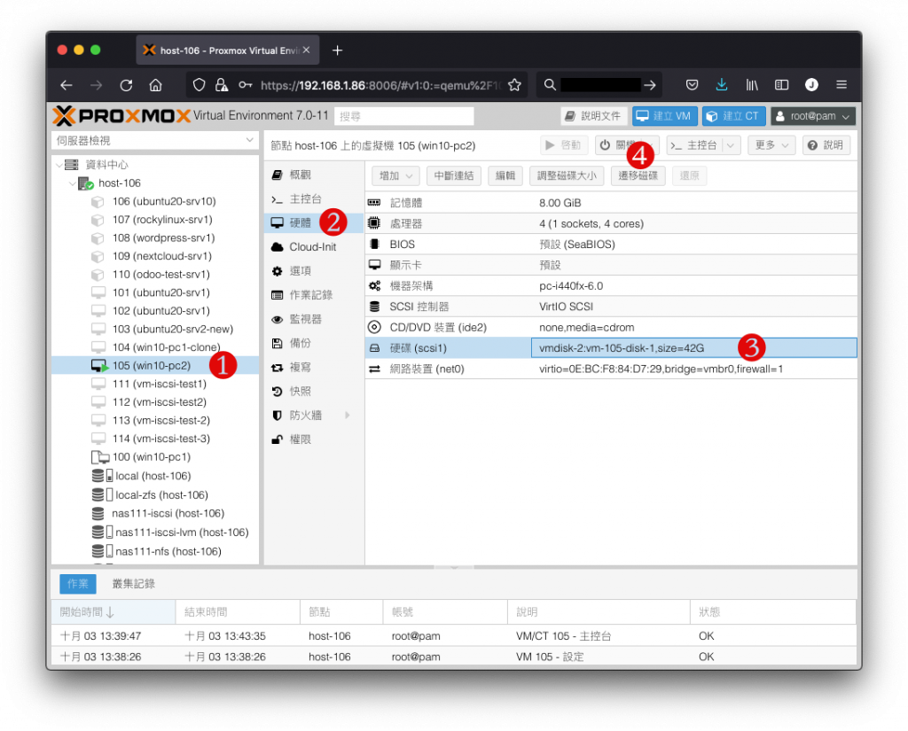
Task: Open the browser library icon
Action: 752,85
